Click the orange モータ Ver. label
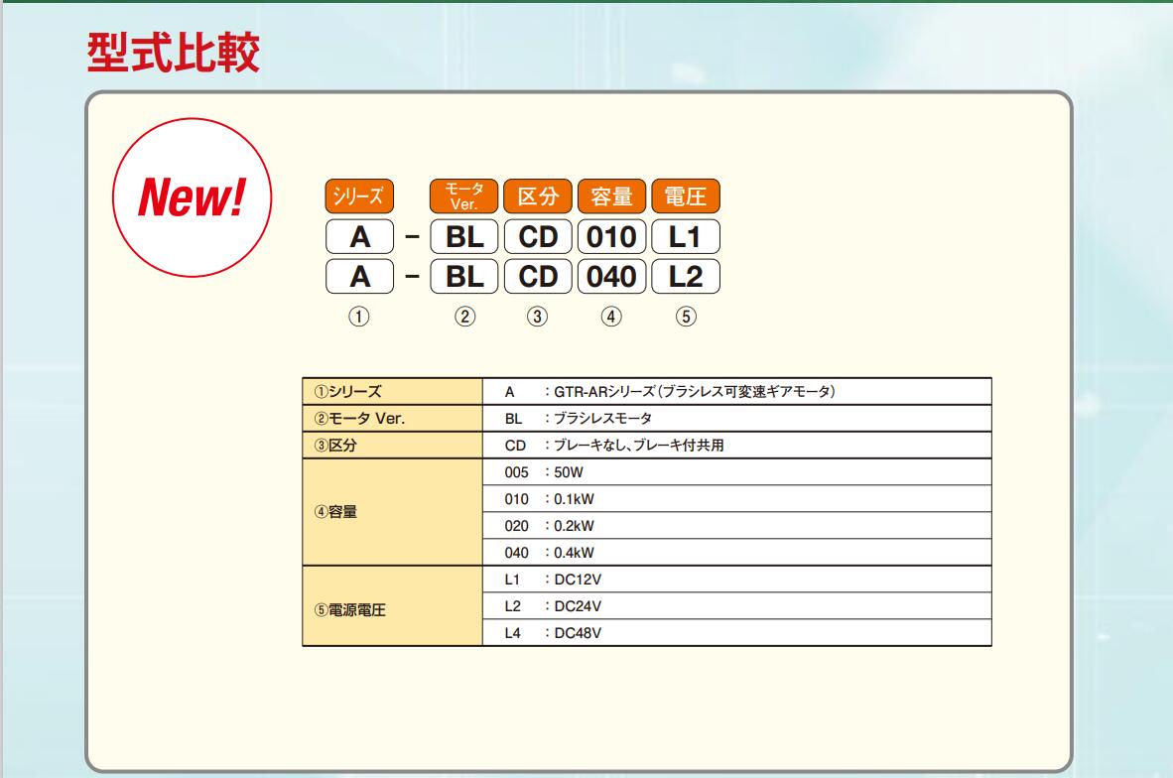The width and height of the screenshot is (1173, 778). pos(464,195)
